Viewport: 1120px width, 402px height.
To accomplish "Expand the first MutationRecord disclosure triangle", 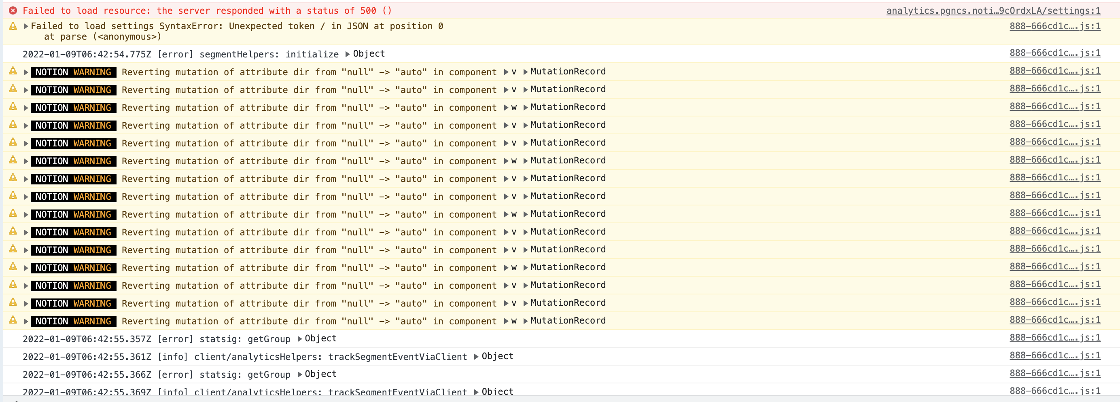I will point(526,71).
